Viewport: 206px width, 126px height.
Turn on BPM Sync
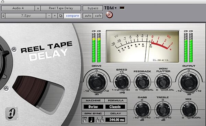coord(85,120)
